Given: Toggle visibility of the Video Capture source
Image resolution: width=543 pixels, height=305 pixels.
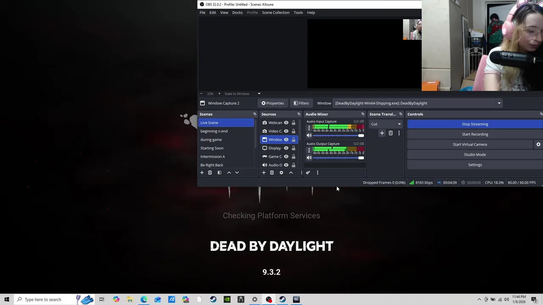Looking at the screenshot, I should (x=286, y=131).
